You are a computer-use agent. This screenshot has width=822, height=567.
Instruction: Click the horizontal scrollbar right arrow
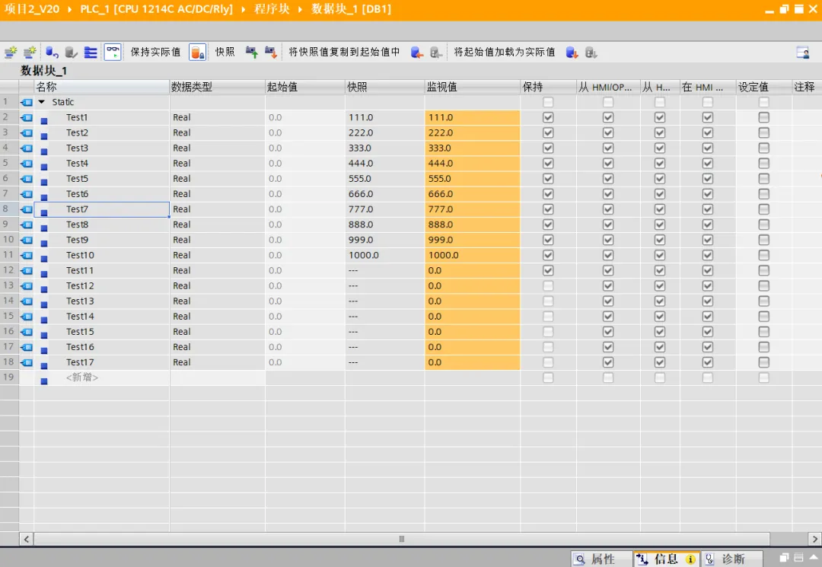tap(814, 539)
